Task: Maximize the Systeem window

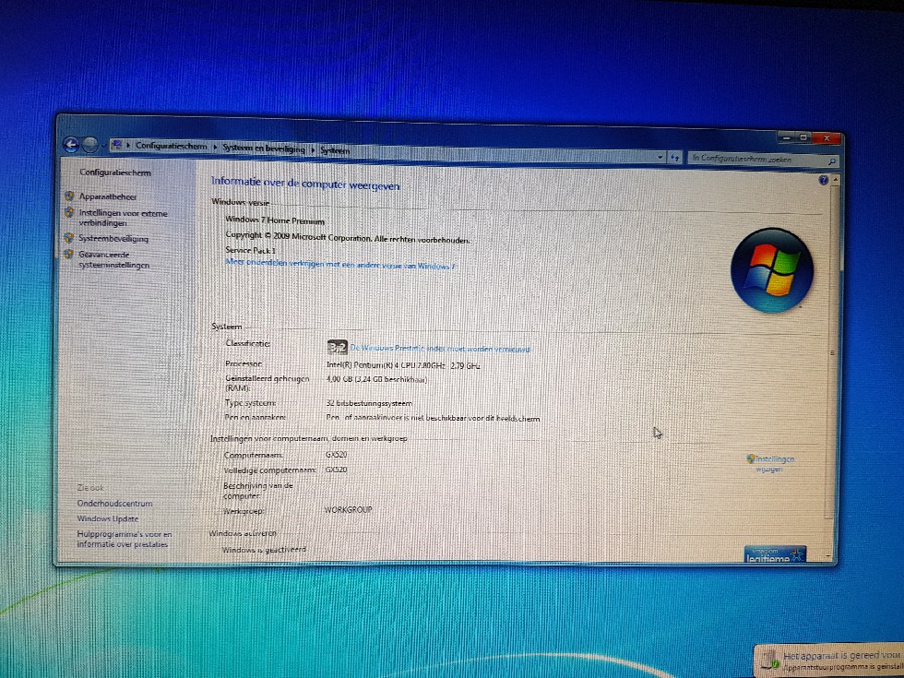Action: (x=803, y=137)
